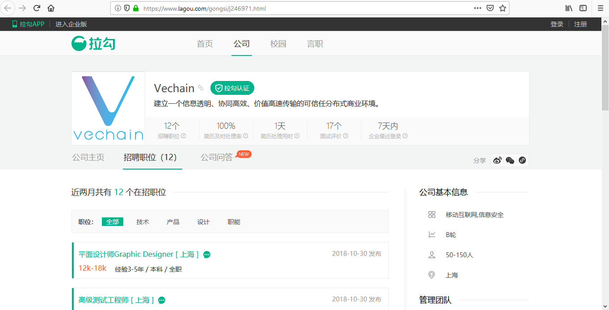Select the 全部 position filter

(x=113, y=222)
